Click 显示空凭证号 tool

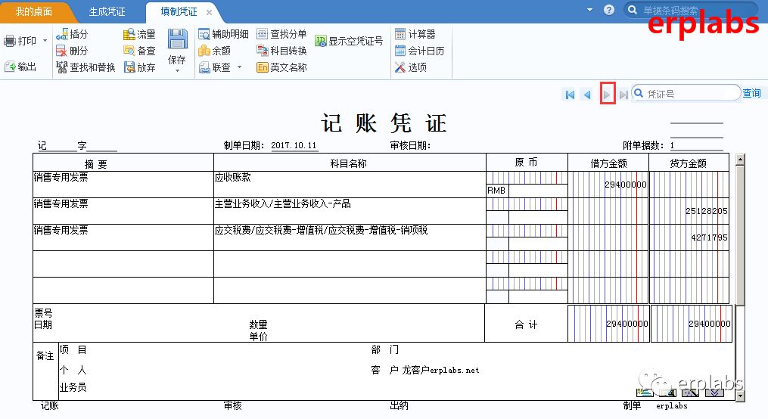click(350, 41)
